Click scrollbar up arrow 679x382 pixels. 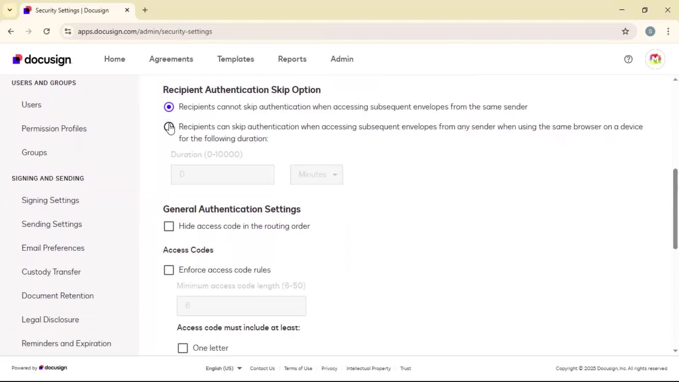pos(675,80)
